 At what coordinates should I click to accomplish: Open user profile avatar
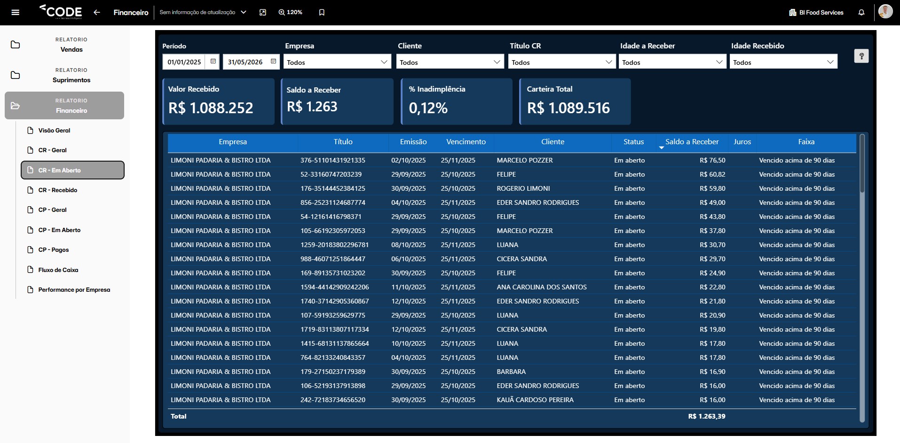[885, 11]
